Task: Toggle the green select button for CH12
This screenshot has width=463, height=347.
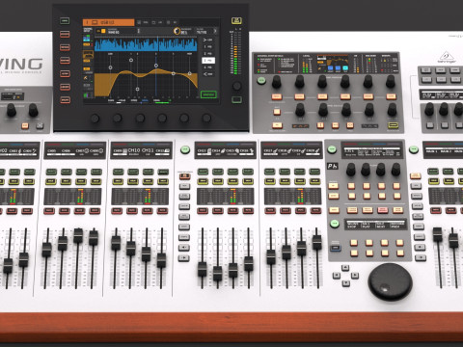Action: [x=163, y=172]
